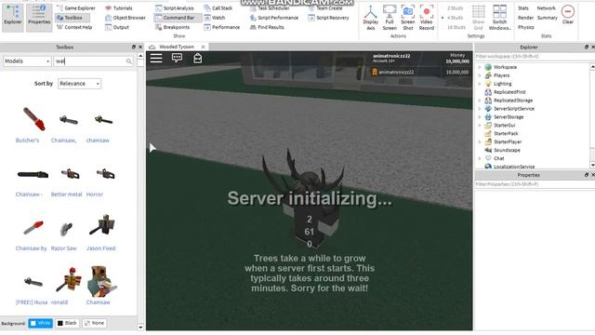Open the in-game hamburger menu

click(156, 58)
